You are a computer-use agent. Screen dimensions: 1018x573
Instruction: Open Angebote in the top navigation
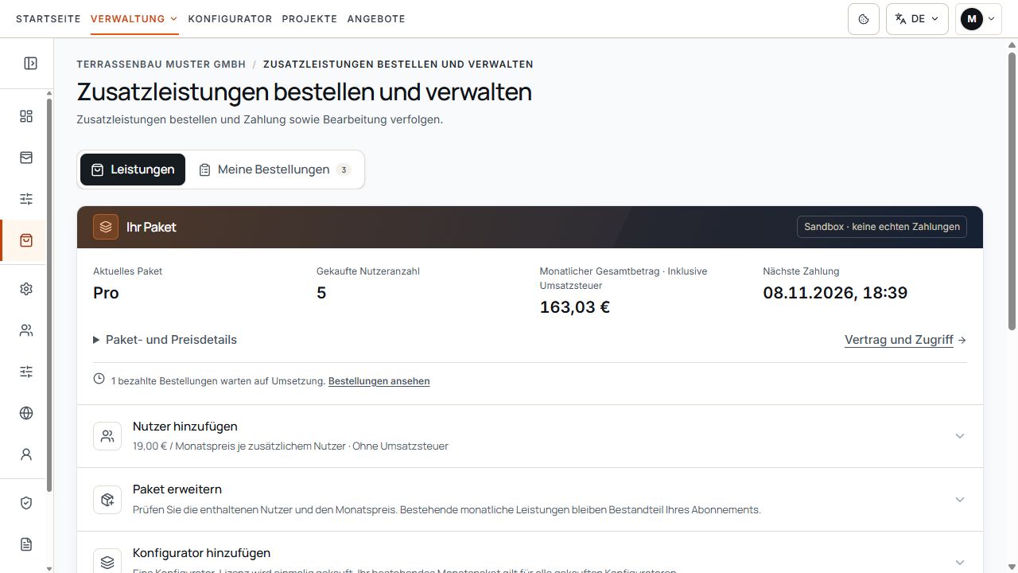(x=376, y=18)
